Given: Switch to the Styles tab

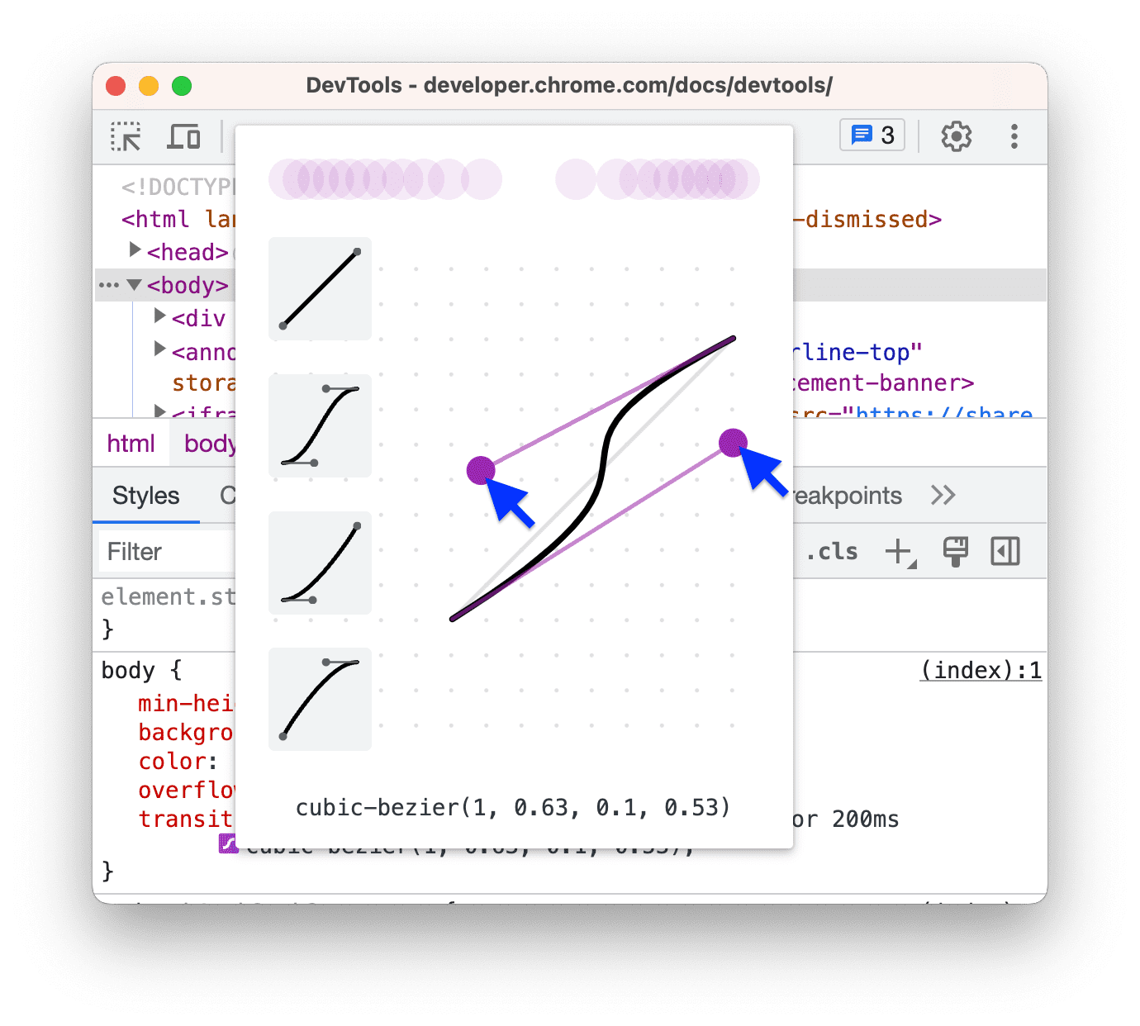Looking at the screenshot, I should tap(145, 496).
